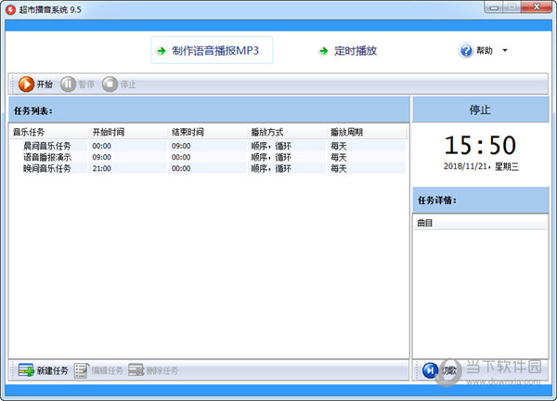The image size is (557, 401).
Task: Select the 晚间音乐任务 task row
Action: 46,168
